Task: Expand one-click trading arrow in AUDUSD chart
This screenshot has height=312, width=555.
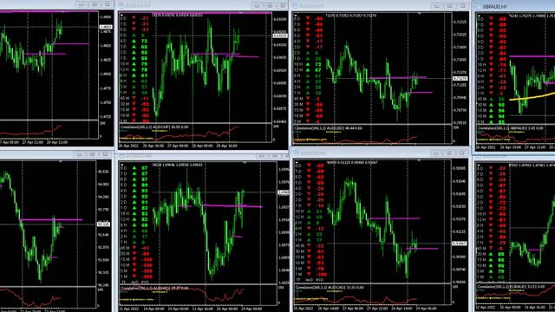Action: pos(296,16)
